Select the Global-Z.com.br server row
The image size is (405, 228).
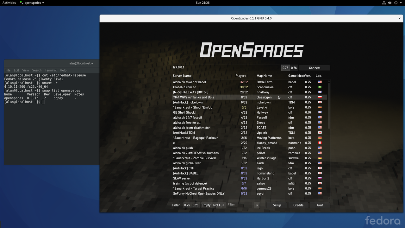click(x=249, y=87)
